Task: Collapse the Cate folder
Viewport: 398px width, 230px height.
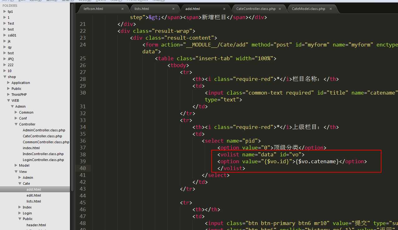Action: [20, 184]
